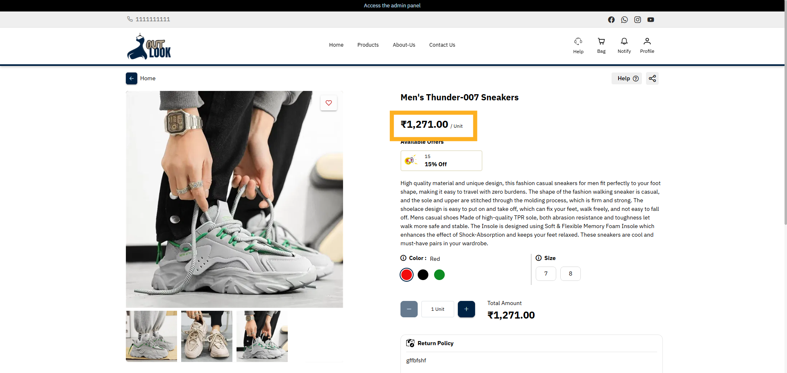
Task: Click the info icon beside Size
Action: [538, 258]
